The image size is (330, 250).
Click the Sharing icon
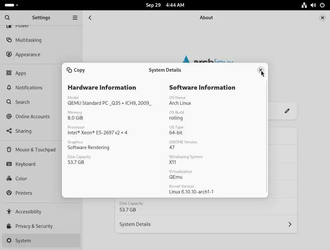(9, 131)
